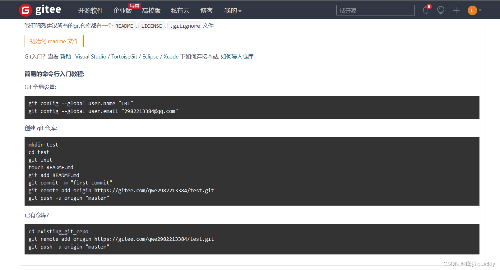
Task: Open the notifications bell icon
Action: point(425,11)
